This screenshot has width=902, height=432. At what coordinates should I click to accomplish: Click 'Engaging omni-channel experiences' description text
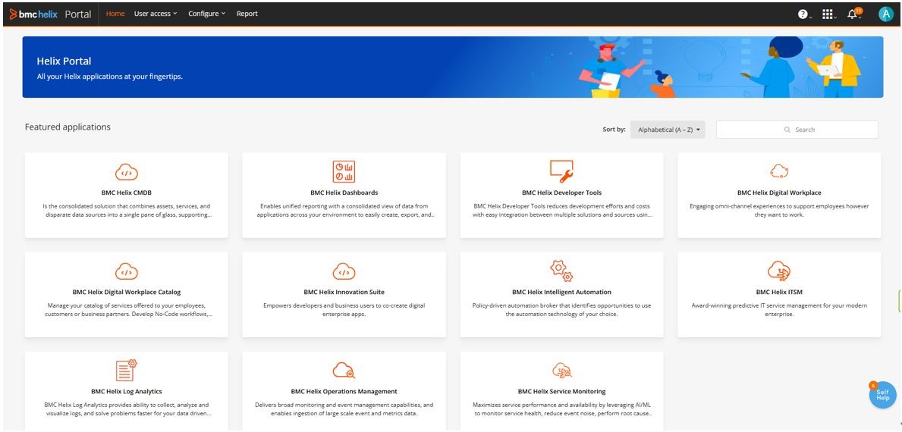[x=779, y=210]
